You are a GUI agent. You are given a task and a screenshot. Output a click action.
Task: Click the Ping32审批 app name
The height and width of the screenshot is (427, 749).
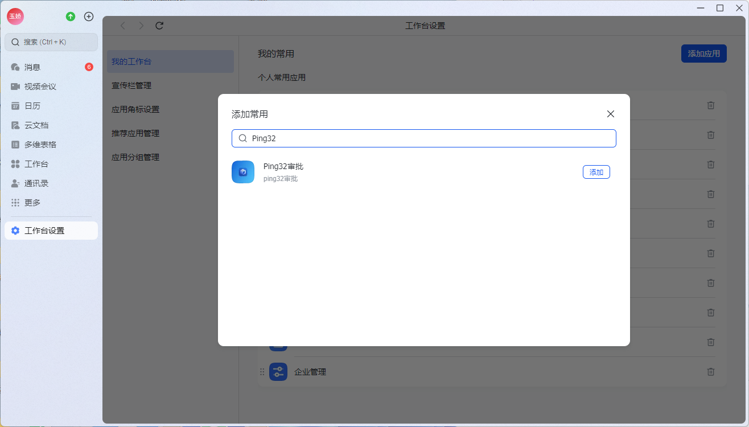[x=283, y=166]
